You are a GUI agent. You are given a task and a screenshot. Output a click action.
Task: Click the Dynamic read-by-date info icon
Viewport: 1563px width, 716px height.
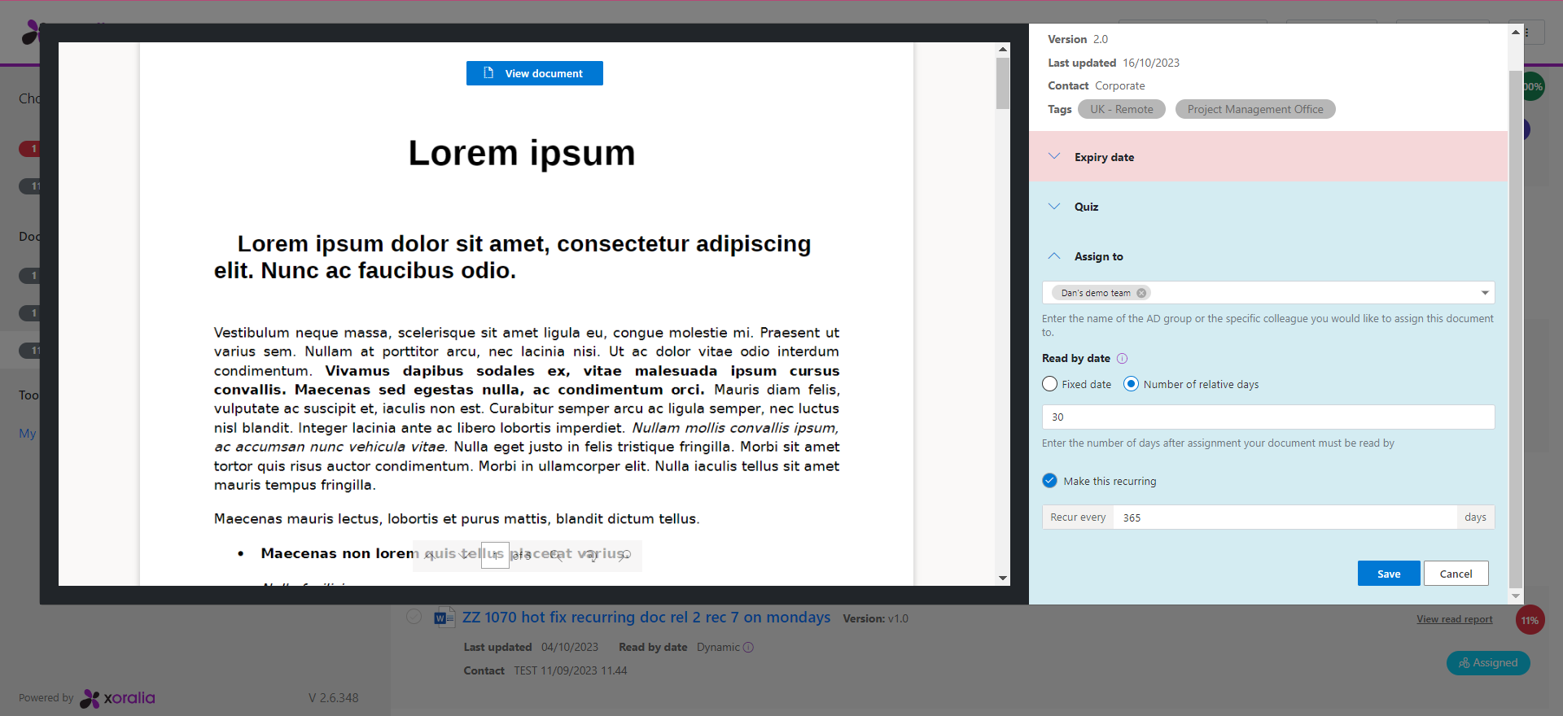pyautogui.click(x=748, y=648)
